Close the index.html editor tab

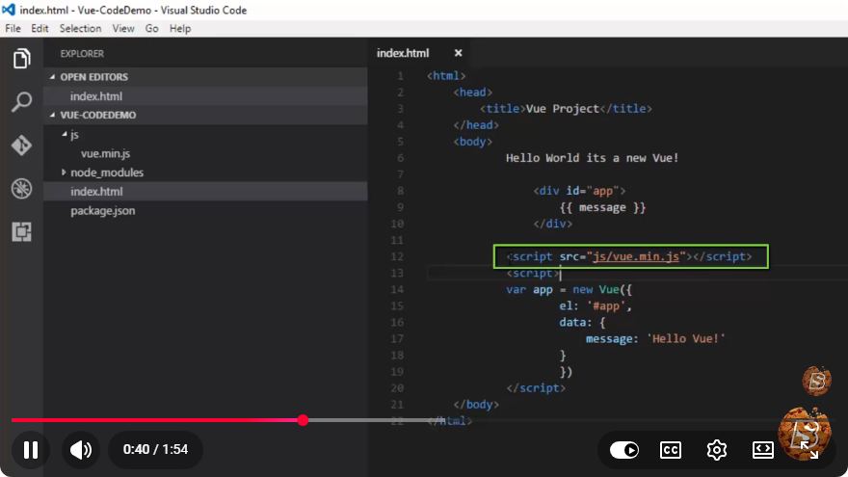pyautogui.click(x=458, y=53)
